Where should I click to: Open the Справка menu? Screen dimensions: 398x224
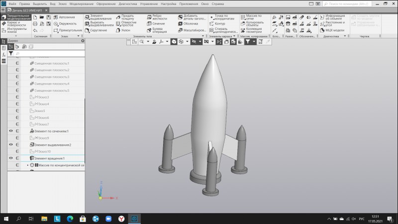coord(218,4)
